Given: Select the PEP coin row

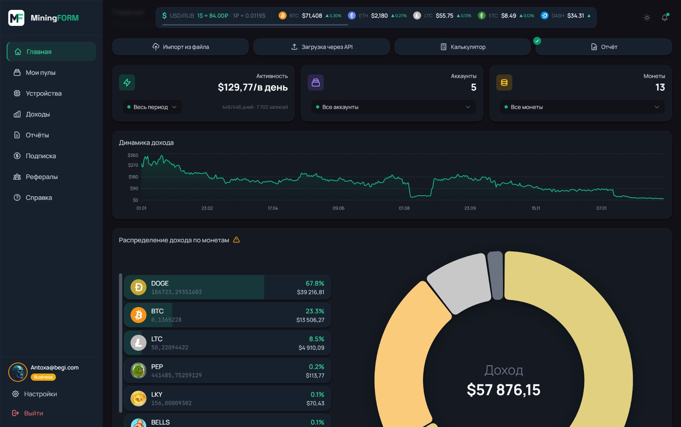Looking at the screenshot, I should click(227, 371).
